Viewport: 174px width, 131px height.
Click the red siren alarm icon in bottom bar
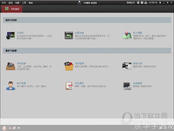tap(10, 128)
